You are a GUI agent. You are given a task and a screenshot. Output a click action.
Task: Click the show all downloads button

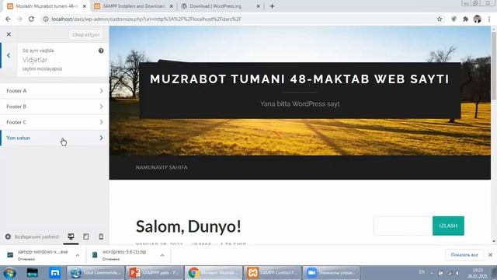tap(464, 254)
